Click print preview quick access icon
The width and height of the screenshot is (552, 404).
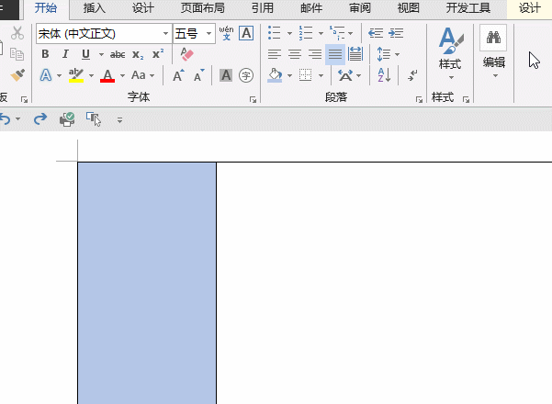coord(67,119)
